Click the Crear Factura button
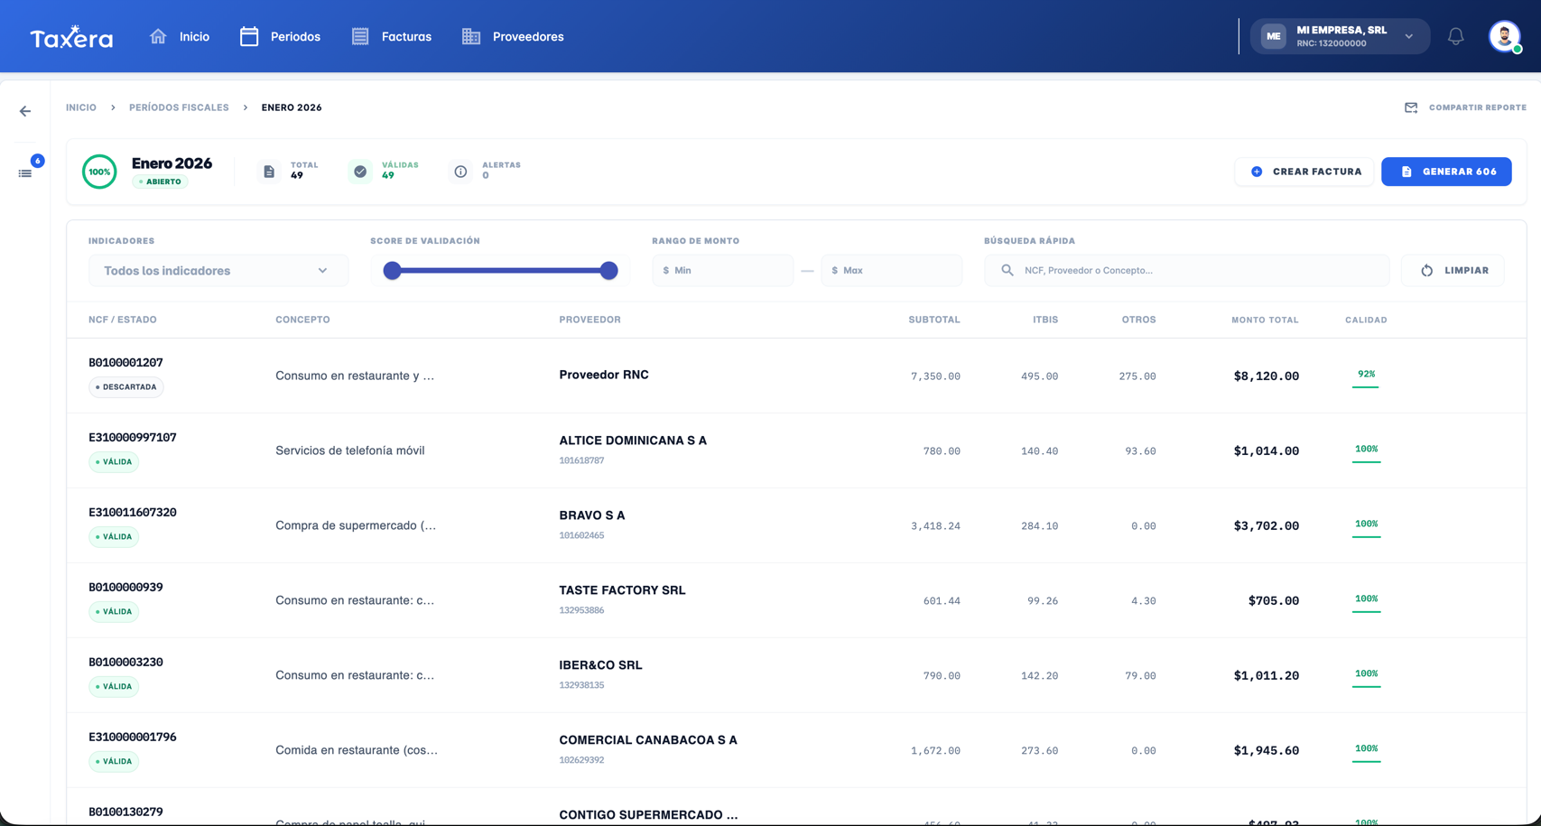Viewport: 1541px width, 826px height. click(x=1304, y=172)
